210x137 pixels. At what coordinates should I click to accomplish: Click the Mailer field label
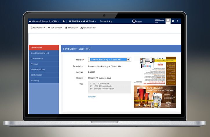(79, 60)
